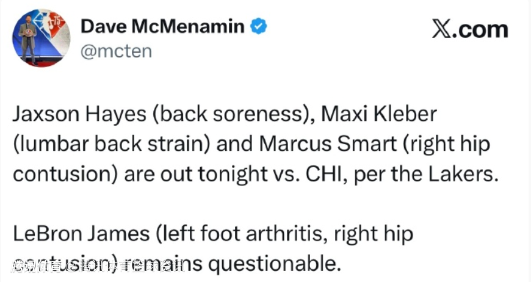
Task: Click the "CHI" team abbreviation
Action: pos(321,173)
